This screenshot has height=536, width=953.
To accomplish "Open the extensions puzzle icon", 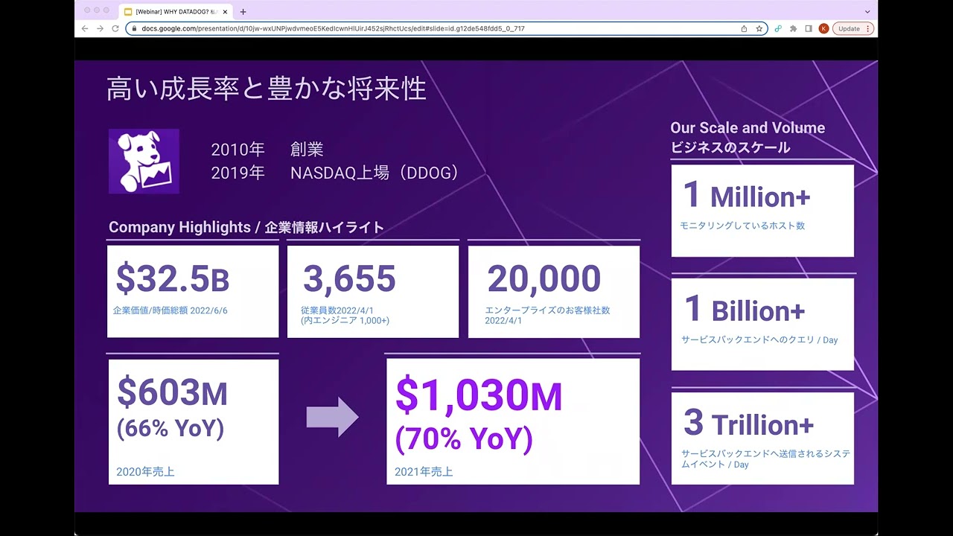I will [x=794, y=28].
